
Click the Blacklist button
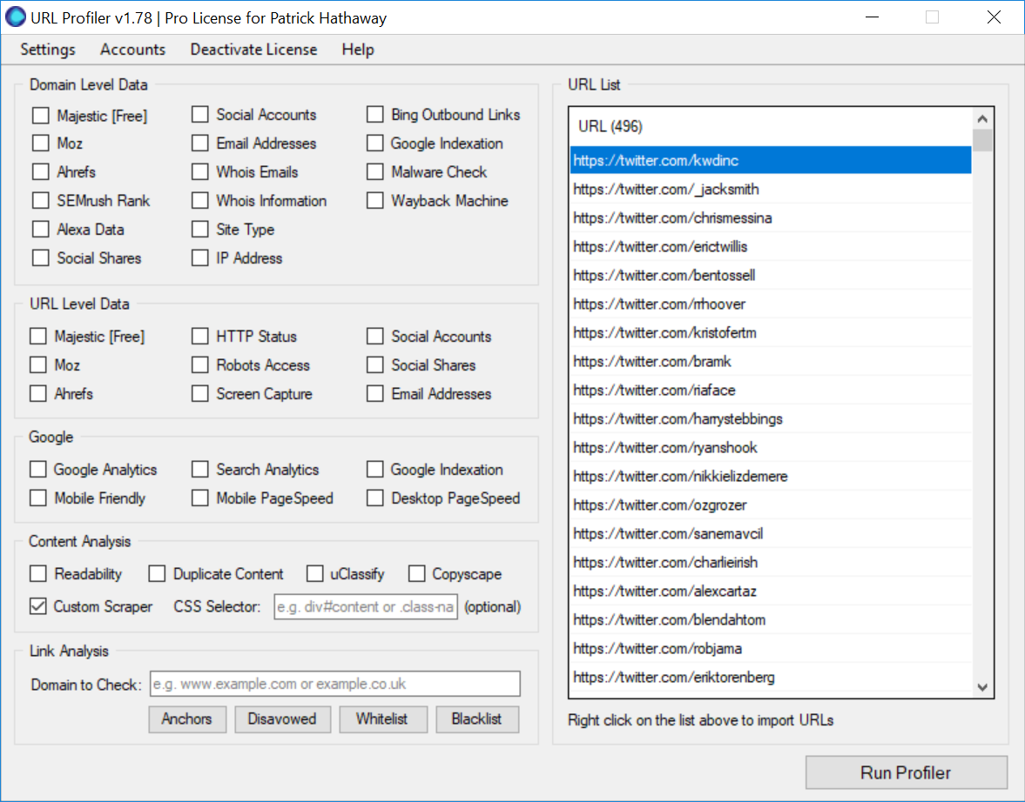477,719
